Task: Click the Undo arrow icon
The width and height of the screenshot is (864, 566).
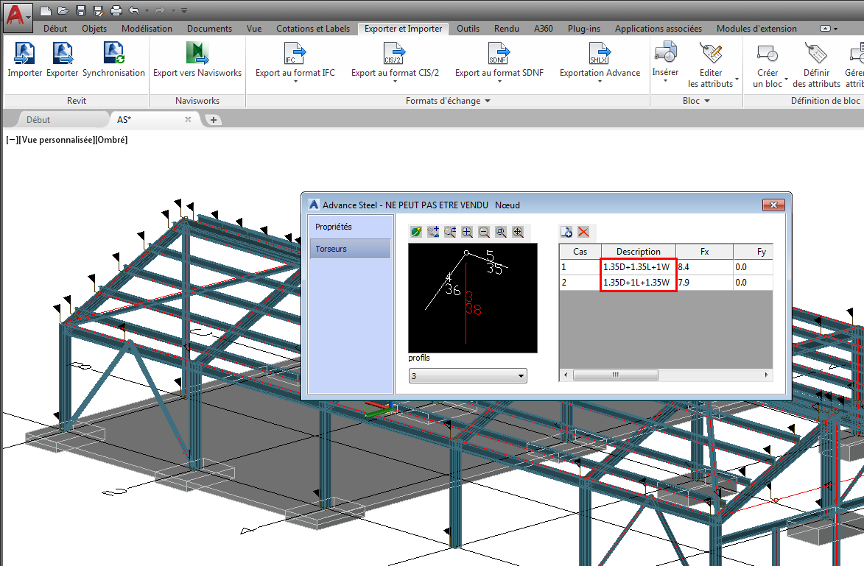Action: 134,10
